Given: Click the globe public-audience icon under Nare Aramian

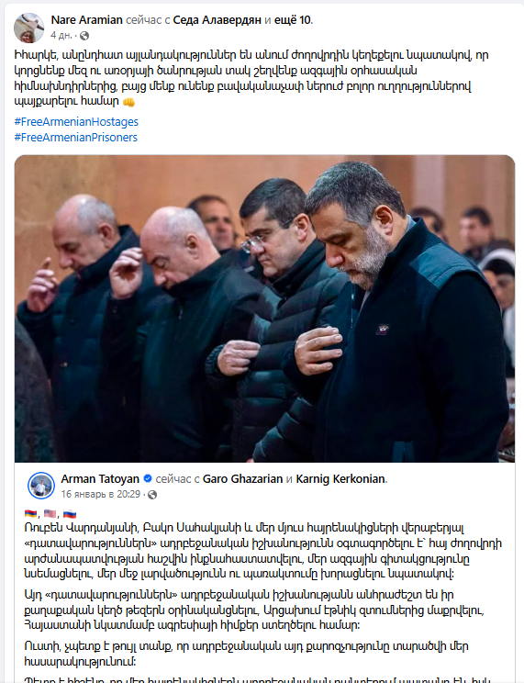Looking at the screenshot, I should (x=84, y=36).
